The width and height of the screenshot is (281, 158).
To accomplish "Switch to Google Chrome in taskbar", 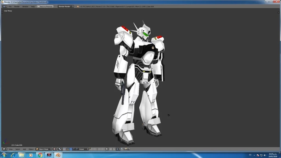I will coord(40,155).
